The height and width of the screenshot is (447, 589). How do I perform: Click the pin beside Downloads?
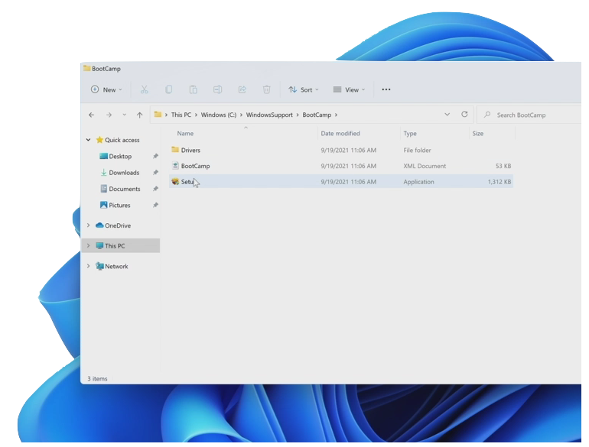(155, 173)
